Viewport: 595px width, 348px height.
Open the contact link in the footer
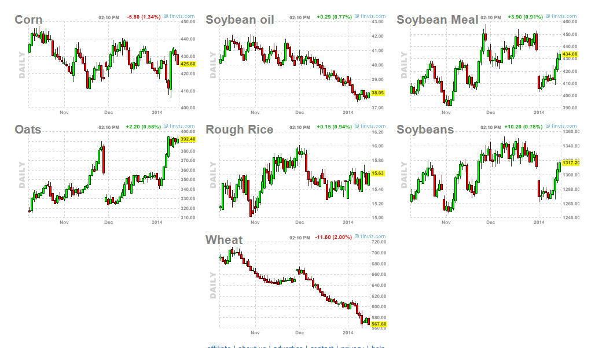tap(322, 346)
